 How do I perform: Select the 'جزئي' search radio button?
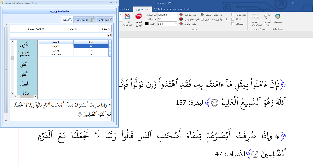click(76, 29)
